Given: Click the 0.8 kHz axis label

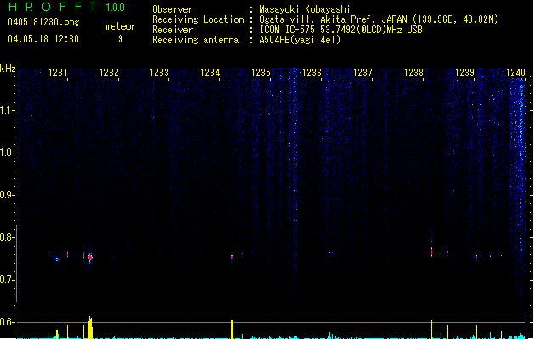Looking at the screenshot, I should pos(7,237).
